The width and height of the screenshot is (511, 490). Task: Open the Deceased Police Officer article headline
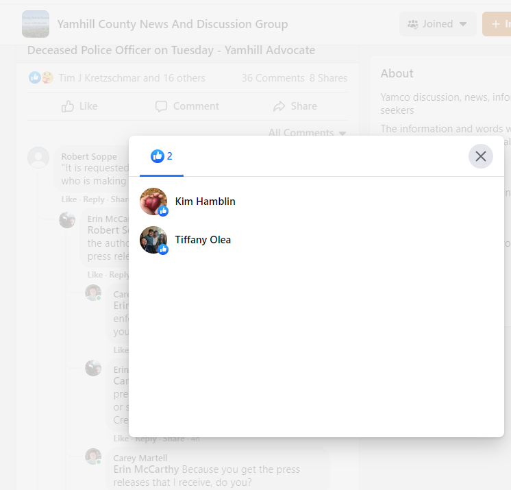tap(171, 50)
